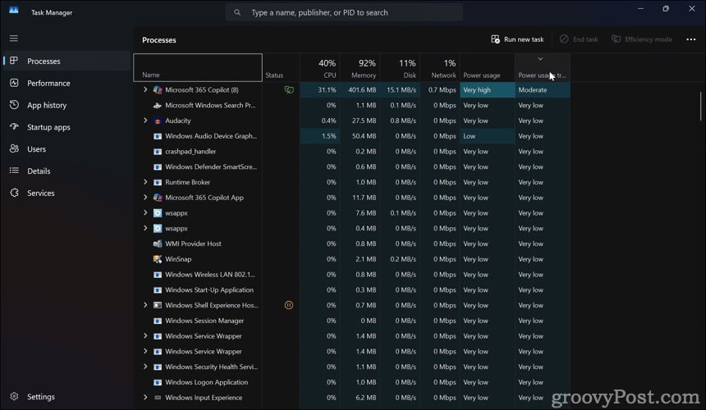
Task: Click the Microsoft 365 Copilot App icon
Action: [157, 198]
